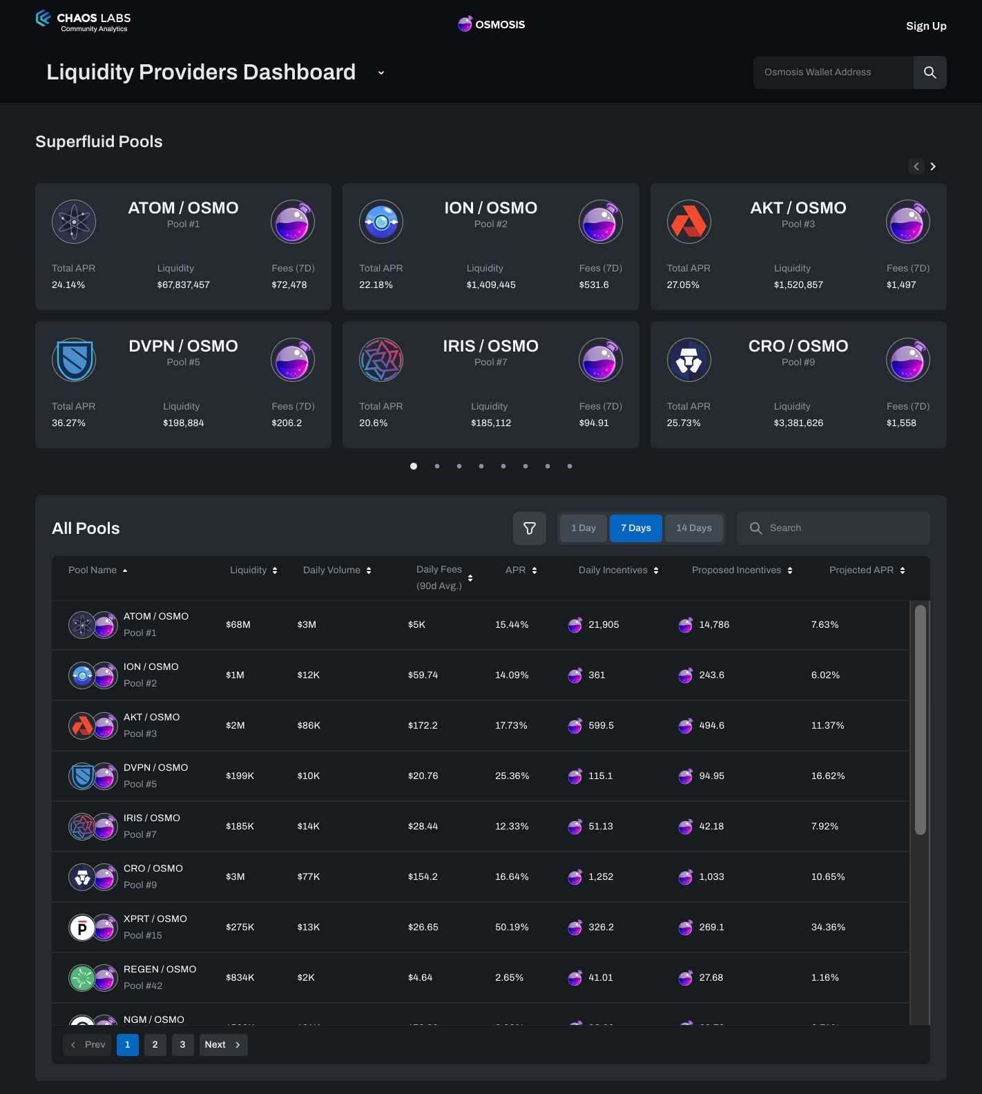Go to next Superfluid Pools carousel page arrow
The height and width of the screenshot is (1094, 982).
pos(933,166)
